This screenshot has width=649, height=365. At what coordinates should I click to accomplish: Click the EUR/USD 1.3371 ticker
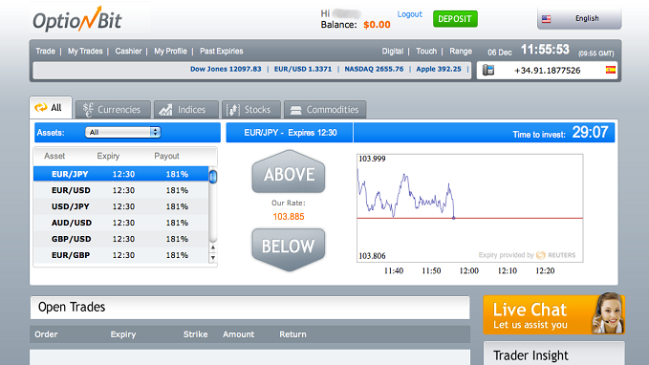tap(303, 69)
